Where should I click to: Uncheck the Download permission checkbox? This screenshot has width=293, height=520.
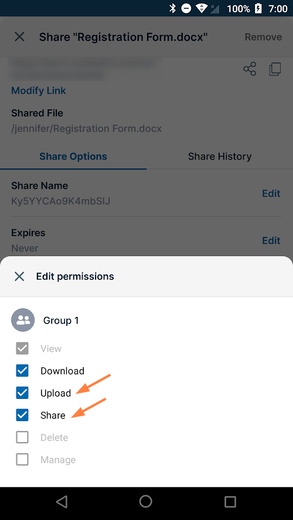[22, 371]
